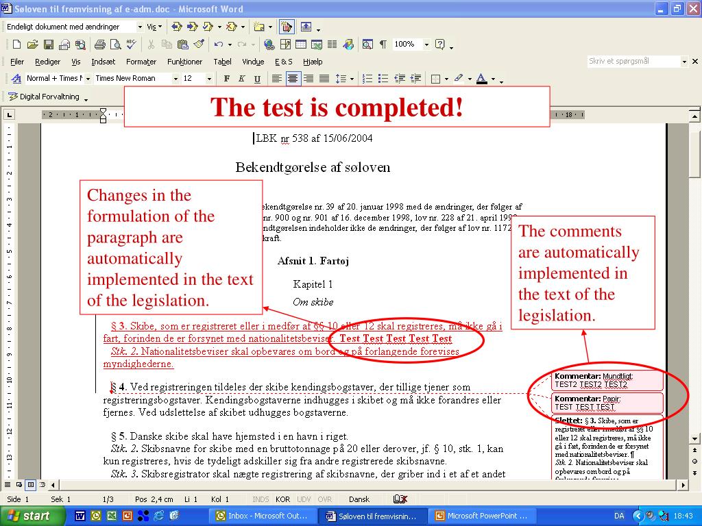This screenshot has height=526, width=702.
Task: Open the Filer menu
Action: tap(17, 62)
